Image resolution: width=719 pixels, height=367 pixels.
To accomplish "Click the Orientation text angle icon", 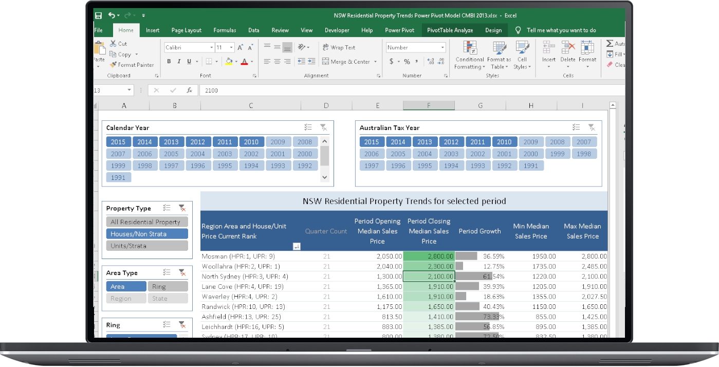I will pos(302,47).
